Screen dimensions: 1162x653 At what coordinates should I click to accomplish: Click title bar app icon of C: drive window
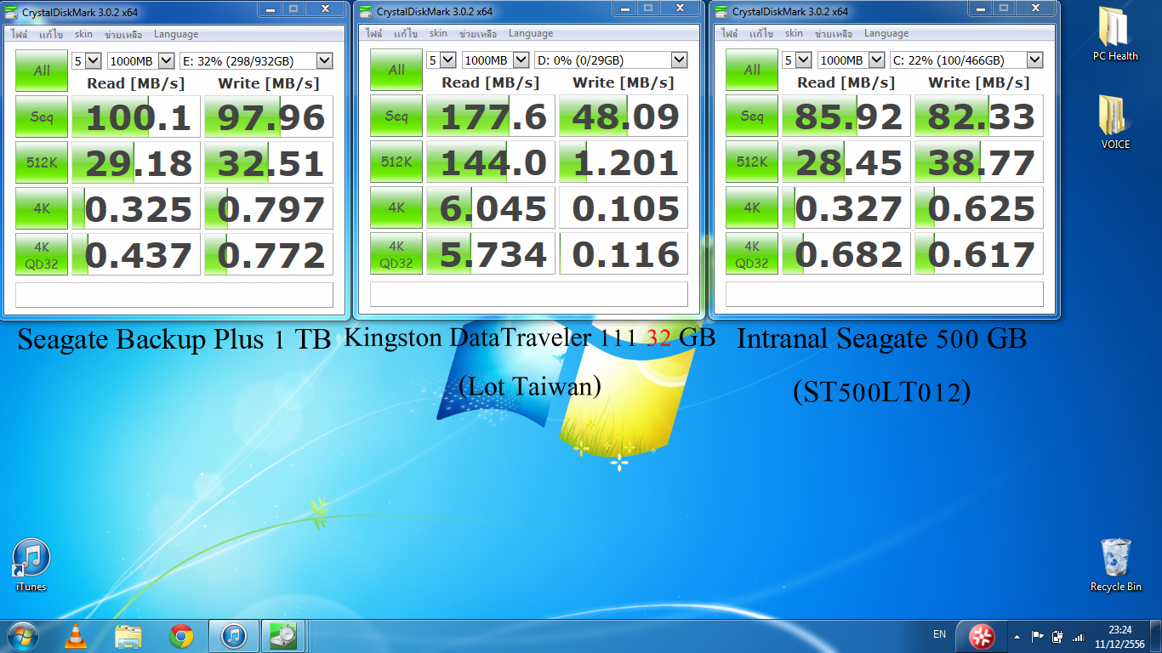coord(721,11)
